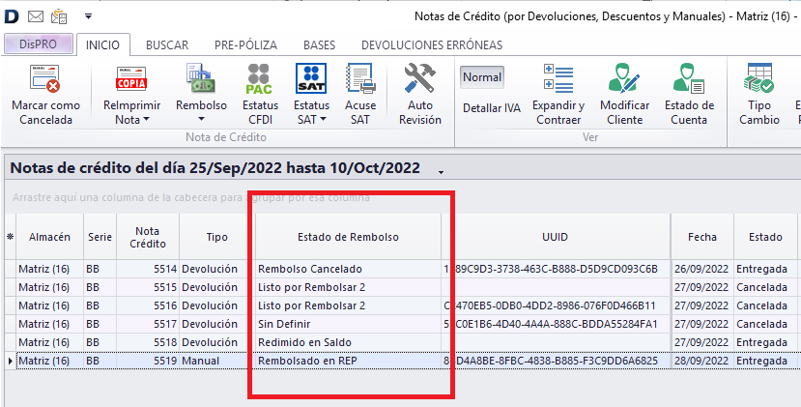Click date 28/09/2022 cell
801x407 pixels.
[x=702, y=361]
